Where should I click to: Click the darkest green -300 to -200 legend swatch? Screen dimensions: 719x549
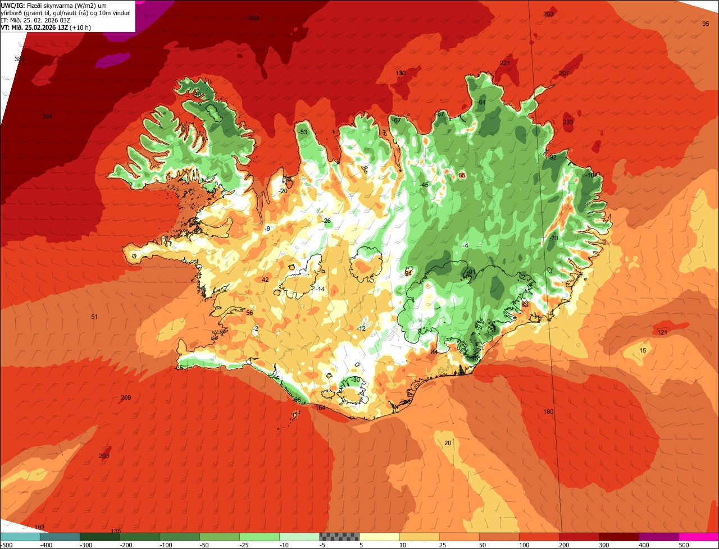pos(100,537)
